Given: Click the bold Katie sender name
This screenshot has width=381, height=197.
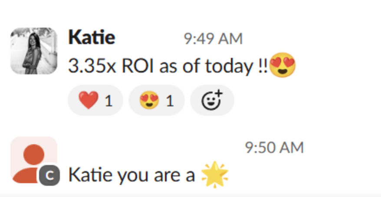Looking at the screenshot, I should pos(92,38).
